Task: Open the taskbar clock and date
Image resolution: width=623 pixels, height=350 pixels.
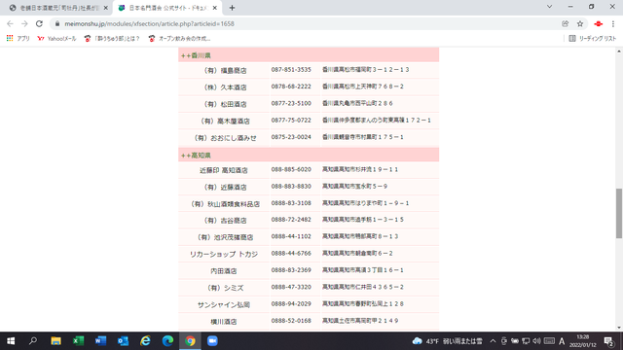Action: coord(582,341)
